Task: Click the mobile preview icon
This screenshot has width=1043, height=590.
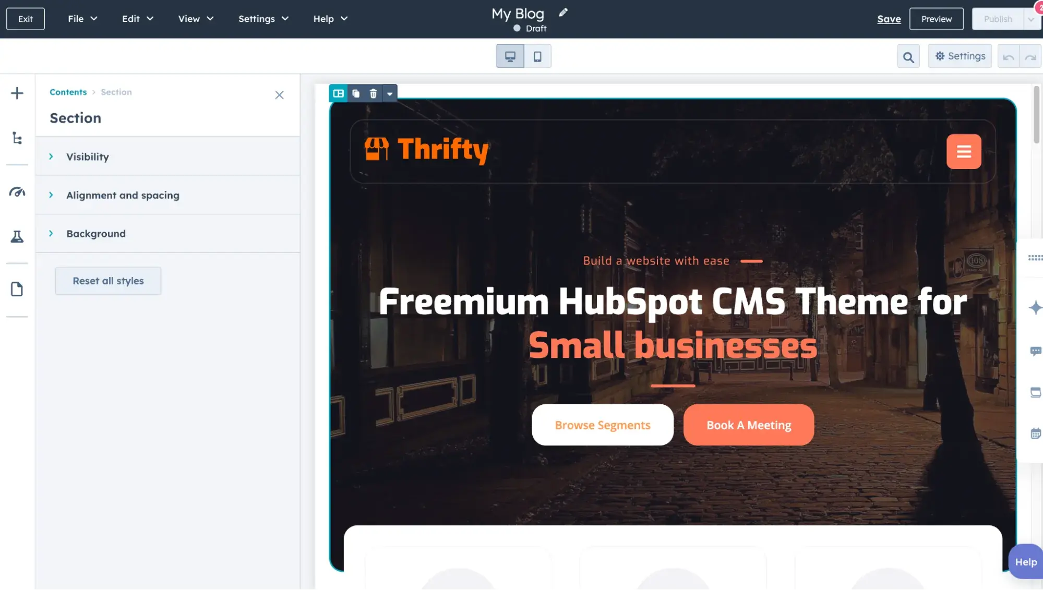Action: [x=536, y=56]
